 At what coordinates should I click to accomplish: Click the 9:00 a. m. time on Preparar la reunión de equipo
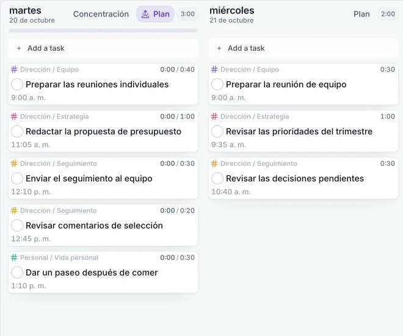[228, 98]
